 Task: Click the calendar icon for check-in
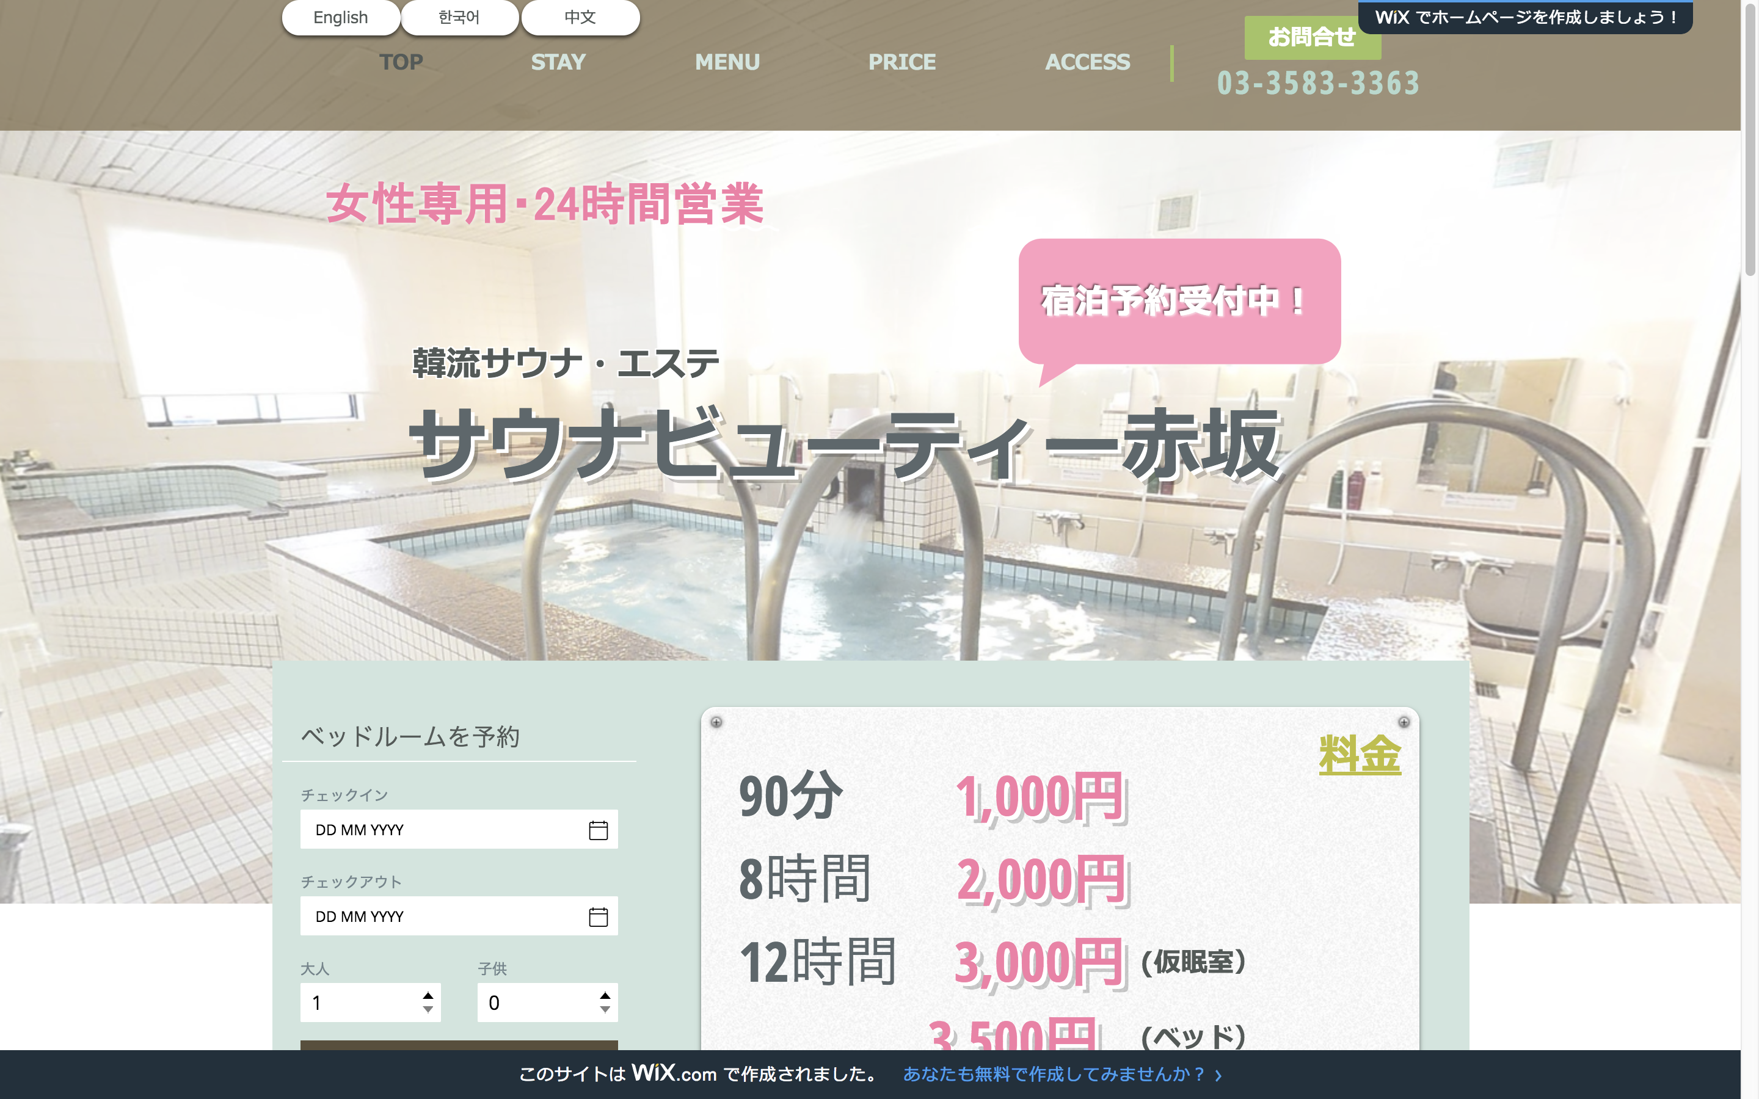tap(599, 829)
